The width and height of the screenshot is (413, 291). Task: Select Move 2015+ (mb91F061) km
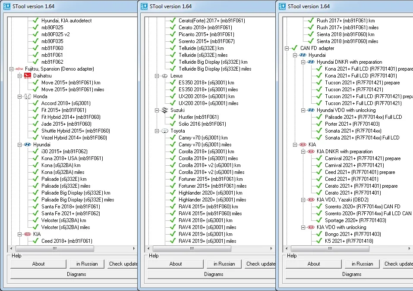tap(71, 83)
